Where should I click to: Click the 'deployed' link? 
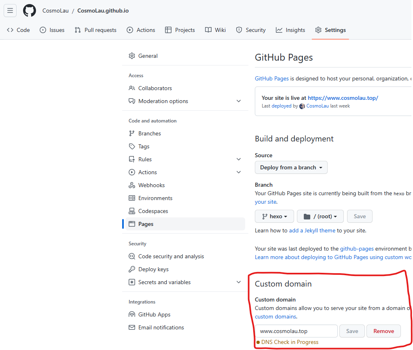pos(281,106)
